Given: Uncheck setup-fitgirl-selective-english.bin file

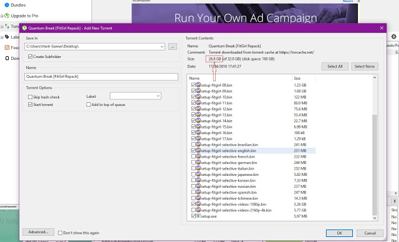Looking at the screenshot, I should [x=193, y=150].
